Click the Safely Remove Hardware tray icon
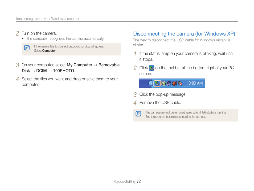This screenshot has width=254, height=191. [x=157, y=83]
